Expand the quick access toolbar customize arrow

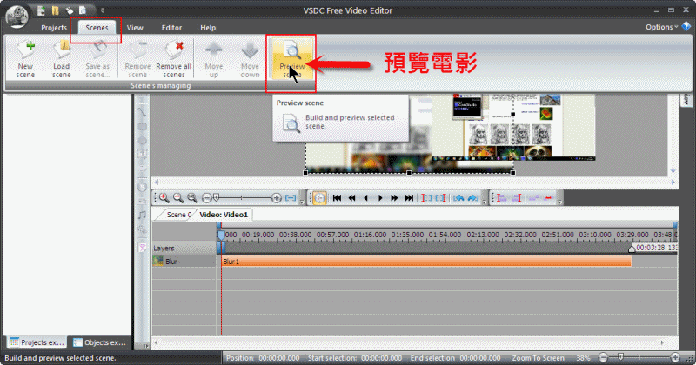pyautogui.click(x=103, y=10)
